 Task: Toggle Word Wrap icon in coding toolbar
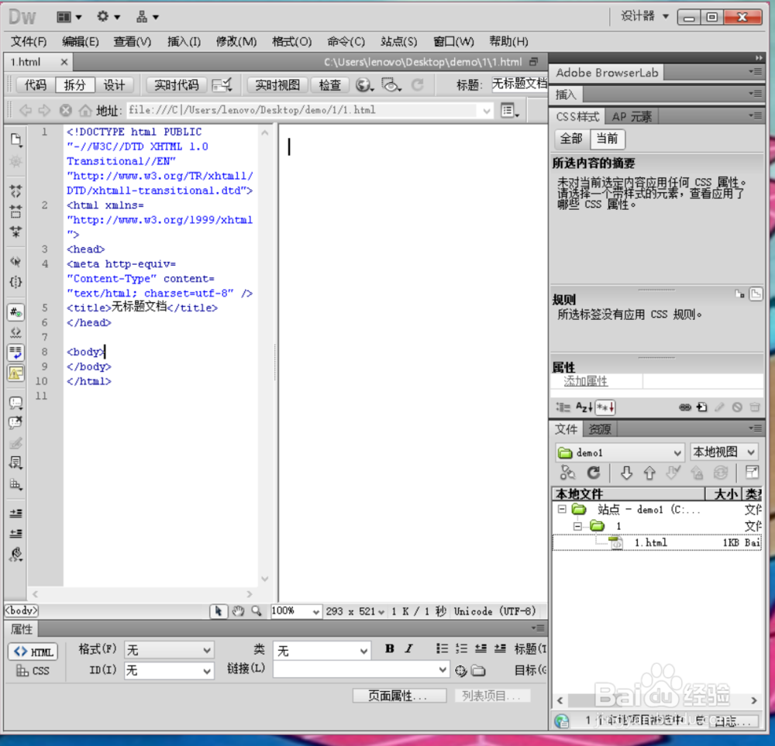15,352
